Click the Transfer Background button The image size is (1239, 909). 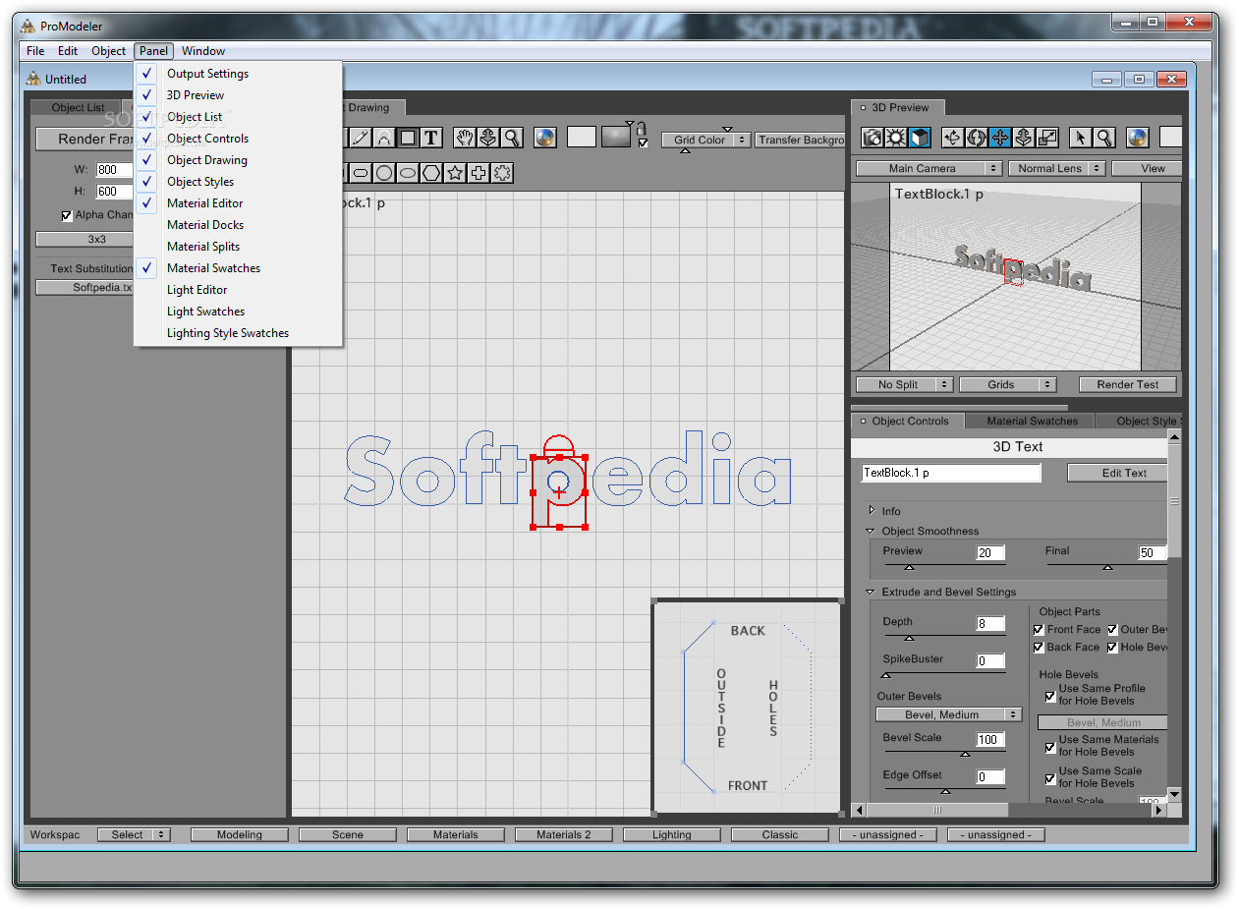point(800,141)
